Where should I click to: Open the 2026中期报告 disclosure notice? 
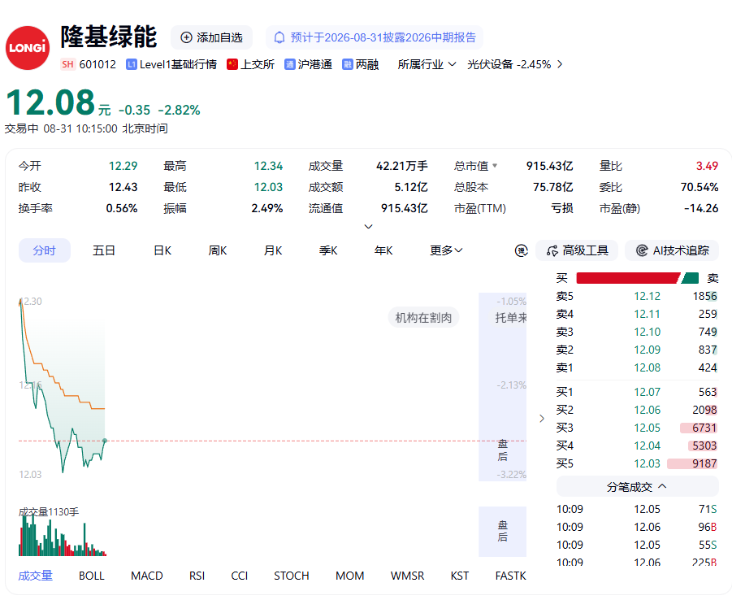point(375,38)
